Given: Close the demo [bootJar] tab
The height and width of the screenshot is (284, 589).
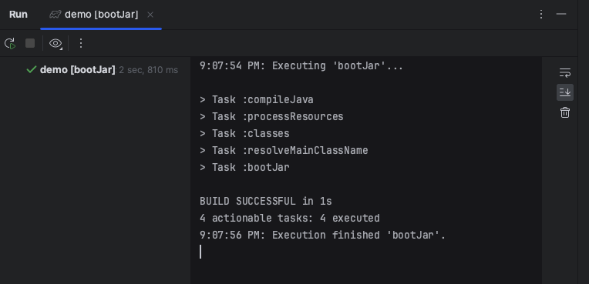Looking at the screenshot, I should 150,15.
